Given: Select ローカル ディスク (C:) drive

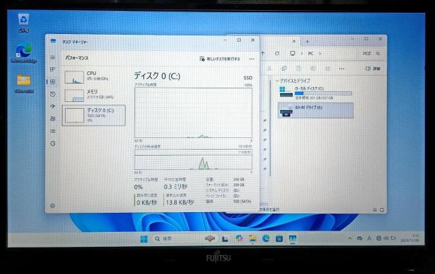Looking at the screenshot, I should point(315,92).
